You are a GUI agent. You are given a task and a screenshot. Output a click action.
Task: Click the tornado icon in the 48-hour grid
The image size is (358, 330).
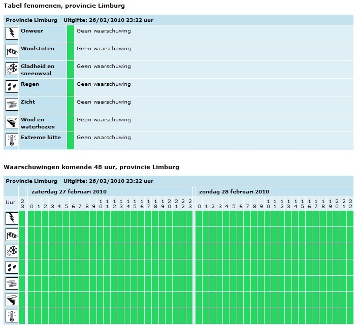(x=12, y=300)
